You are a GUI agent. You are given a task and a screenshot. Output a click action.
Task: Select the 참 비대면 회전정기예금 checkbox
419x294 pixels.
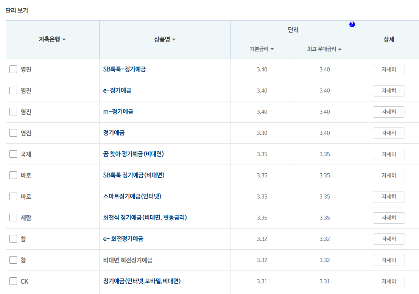[x=13, y=260]
